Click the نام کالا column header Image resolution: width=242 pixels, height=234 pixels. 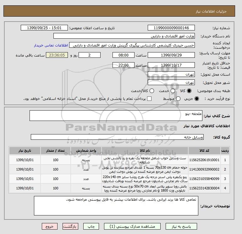click(145, 150)
